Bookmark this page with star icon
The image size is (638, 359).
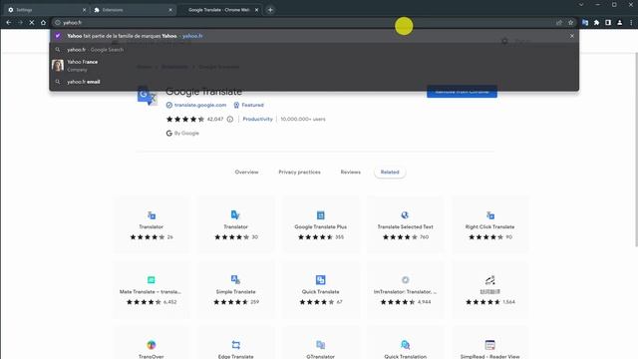(x=570, y=23)
